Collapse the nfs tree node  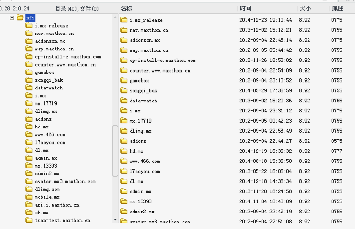tap(12, 17)
